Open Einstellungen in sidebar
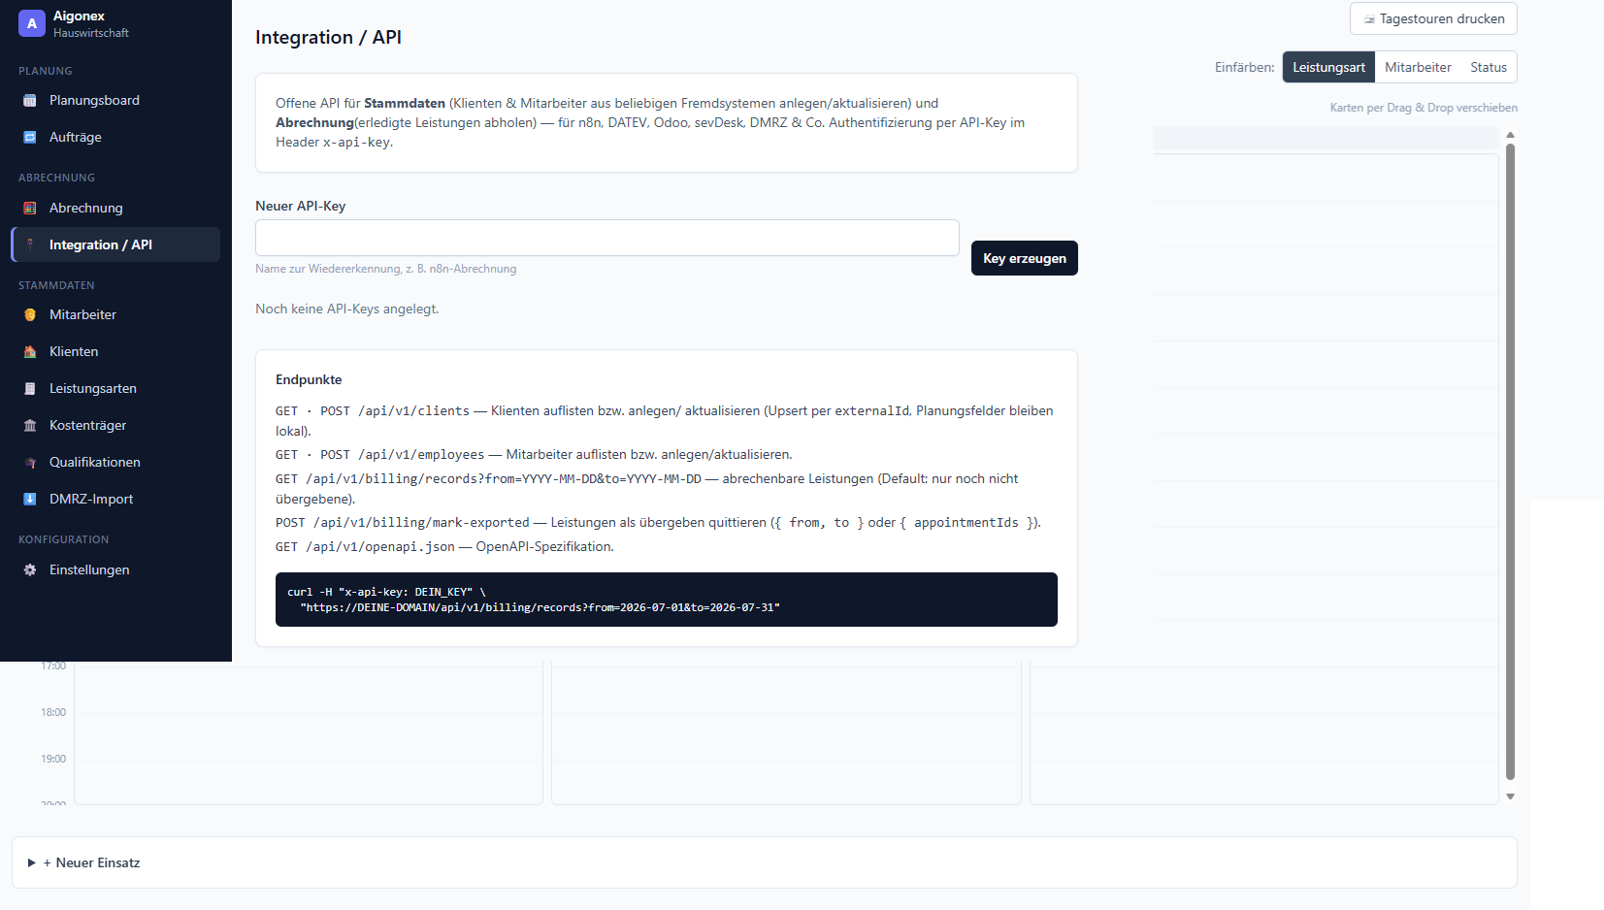The width and height of the screenshot is (1604, 910). (115, 570)
